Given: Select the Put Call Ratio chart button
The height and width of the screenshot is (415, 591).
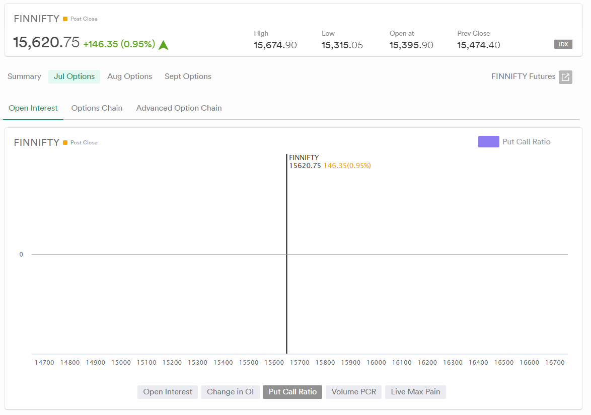Looking at the screenshot, I should 292,392.
